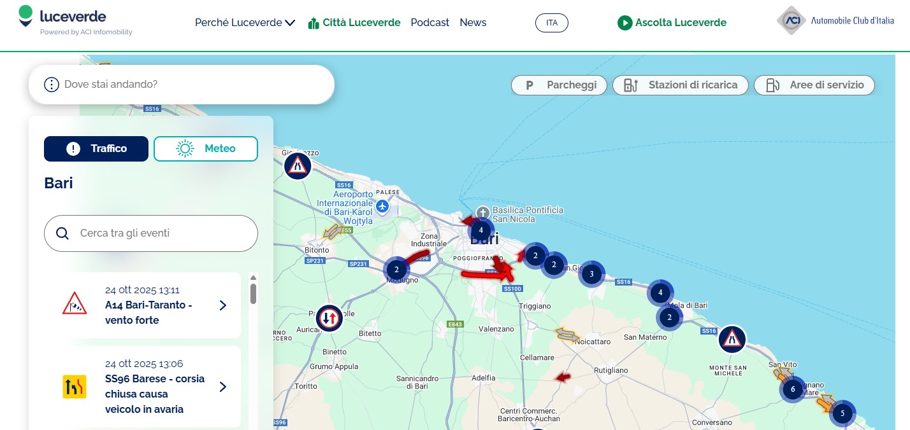Click the strong wind warning icon in event list

pos(75,304)
